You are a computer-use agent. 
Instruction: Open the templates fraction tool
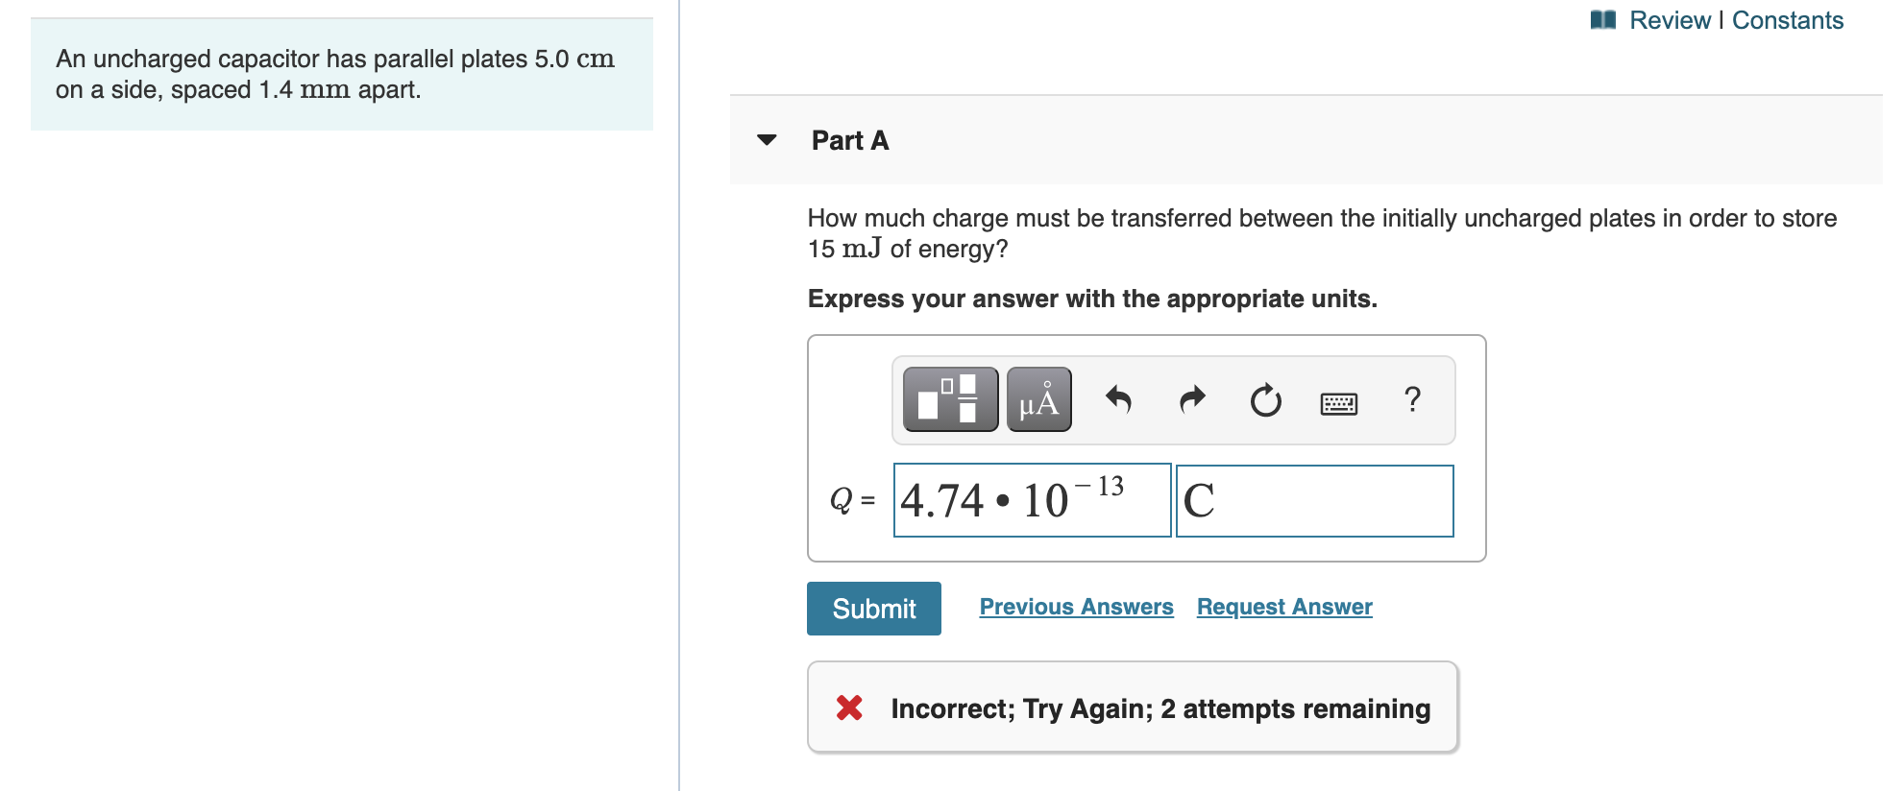(950, 399)
